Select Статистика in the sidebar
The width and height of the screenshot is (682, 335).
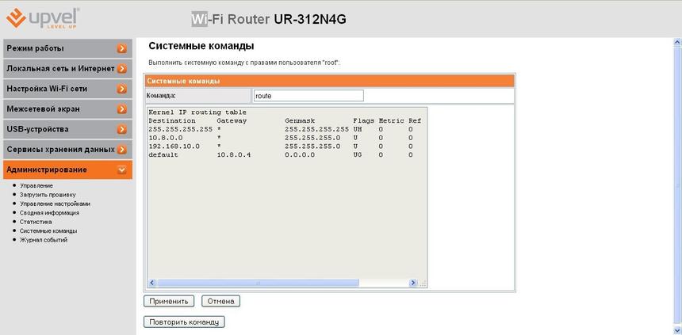[x=36, y=222]
